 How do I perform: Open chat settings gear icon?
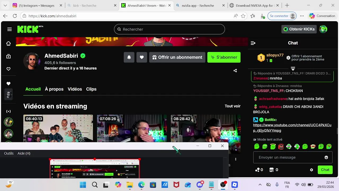click(x=311, y=170)
